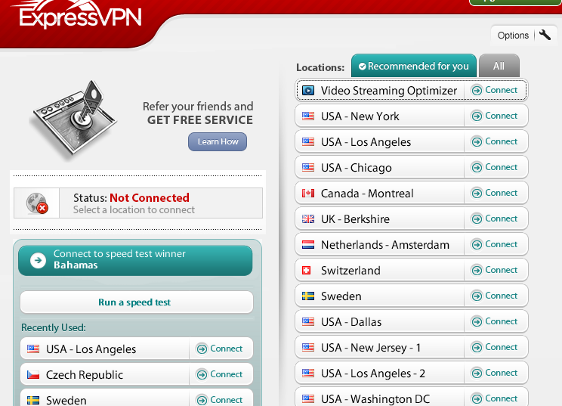Click the Video Streaming Optimizer play icon
Viewport: 562px width, 406px height.
pyautogui.click(x=308, y=91)
